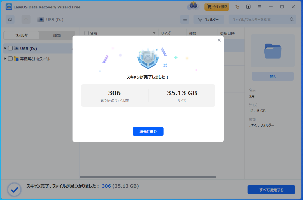Click the 306 found files count in dialog

(x=115, y=93)
